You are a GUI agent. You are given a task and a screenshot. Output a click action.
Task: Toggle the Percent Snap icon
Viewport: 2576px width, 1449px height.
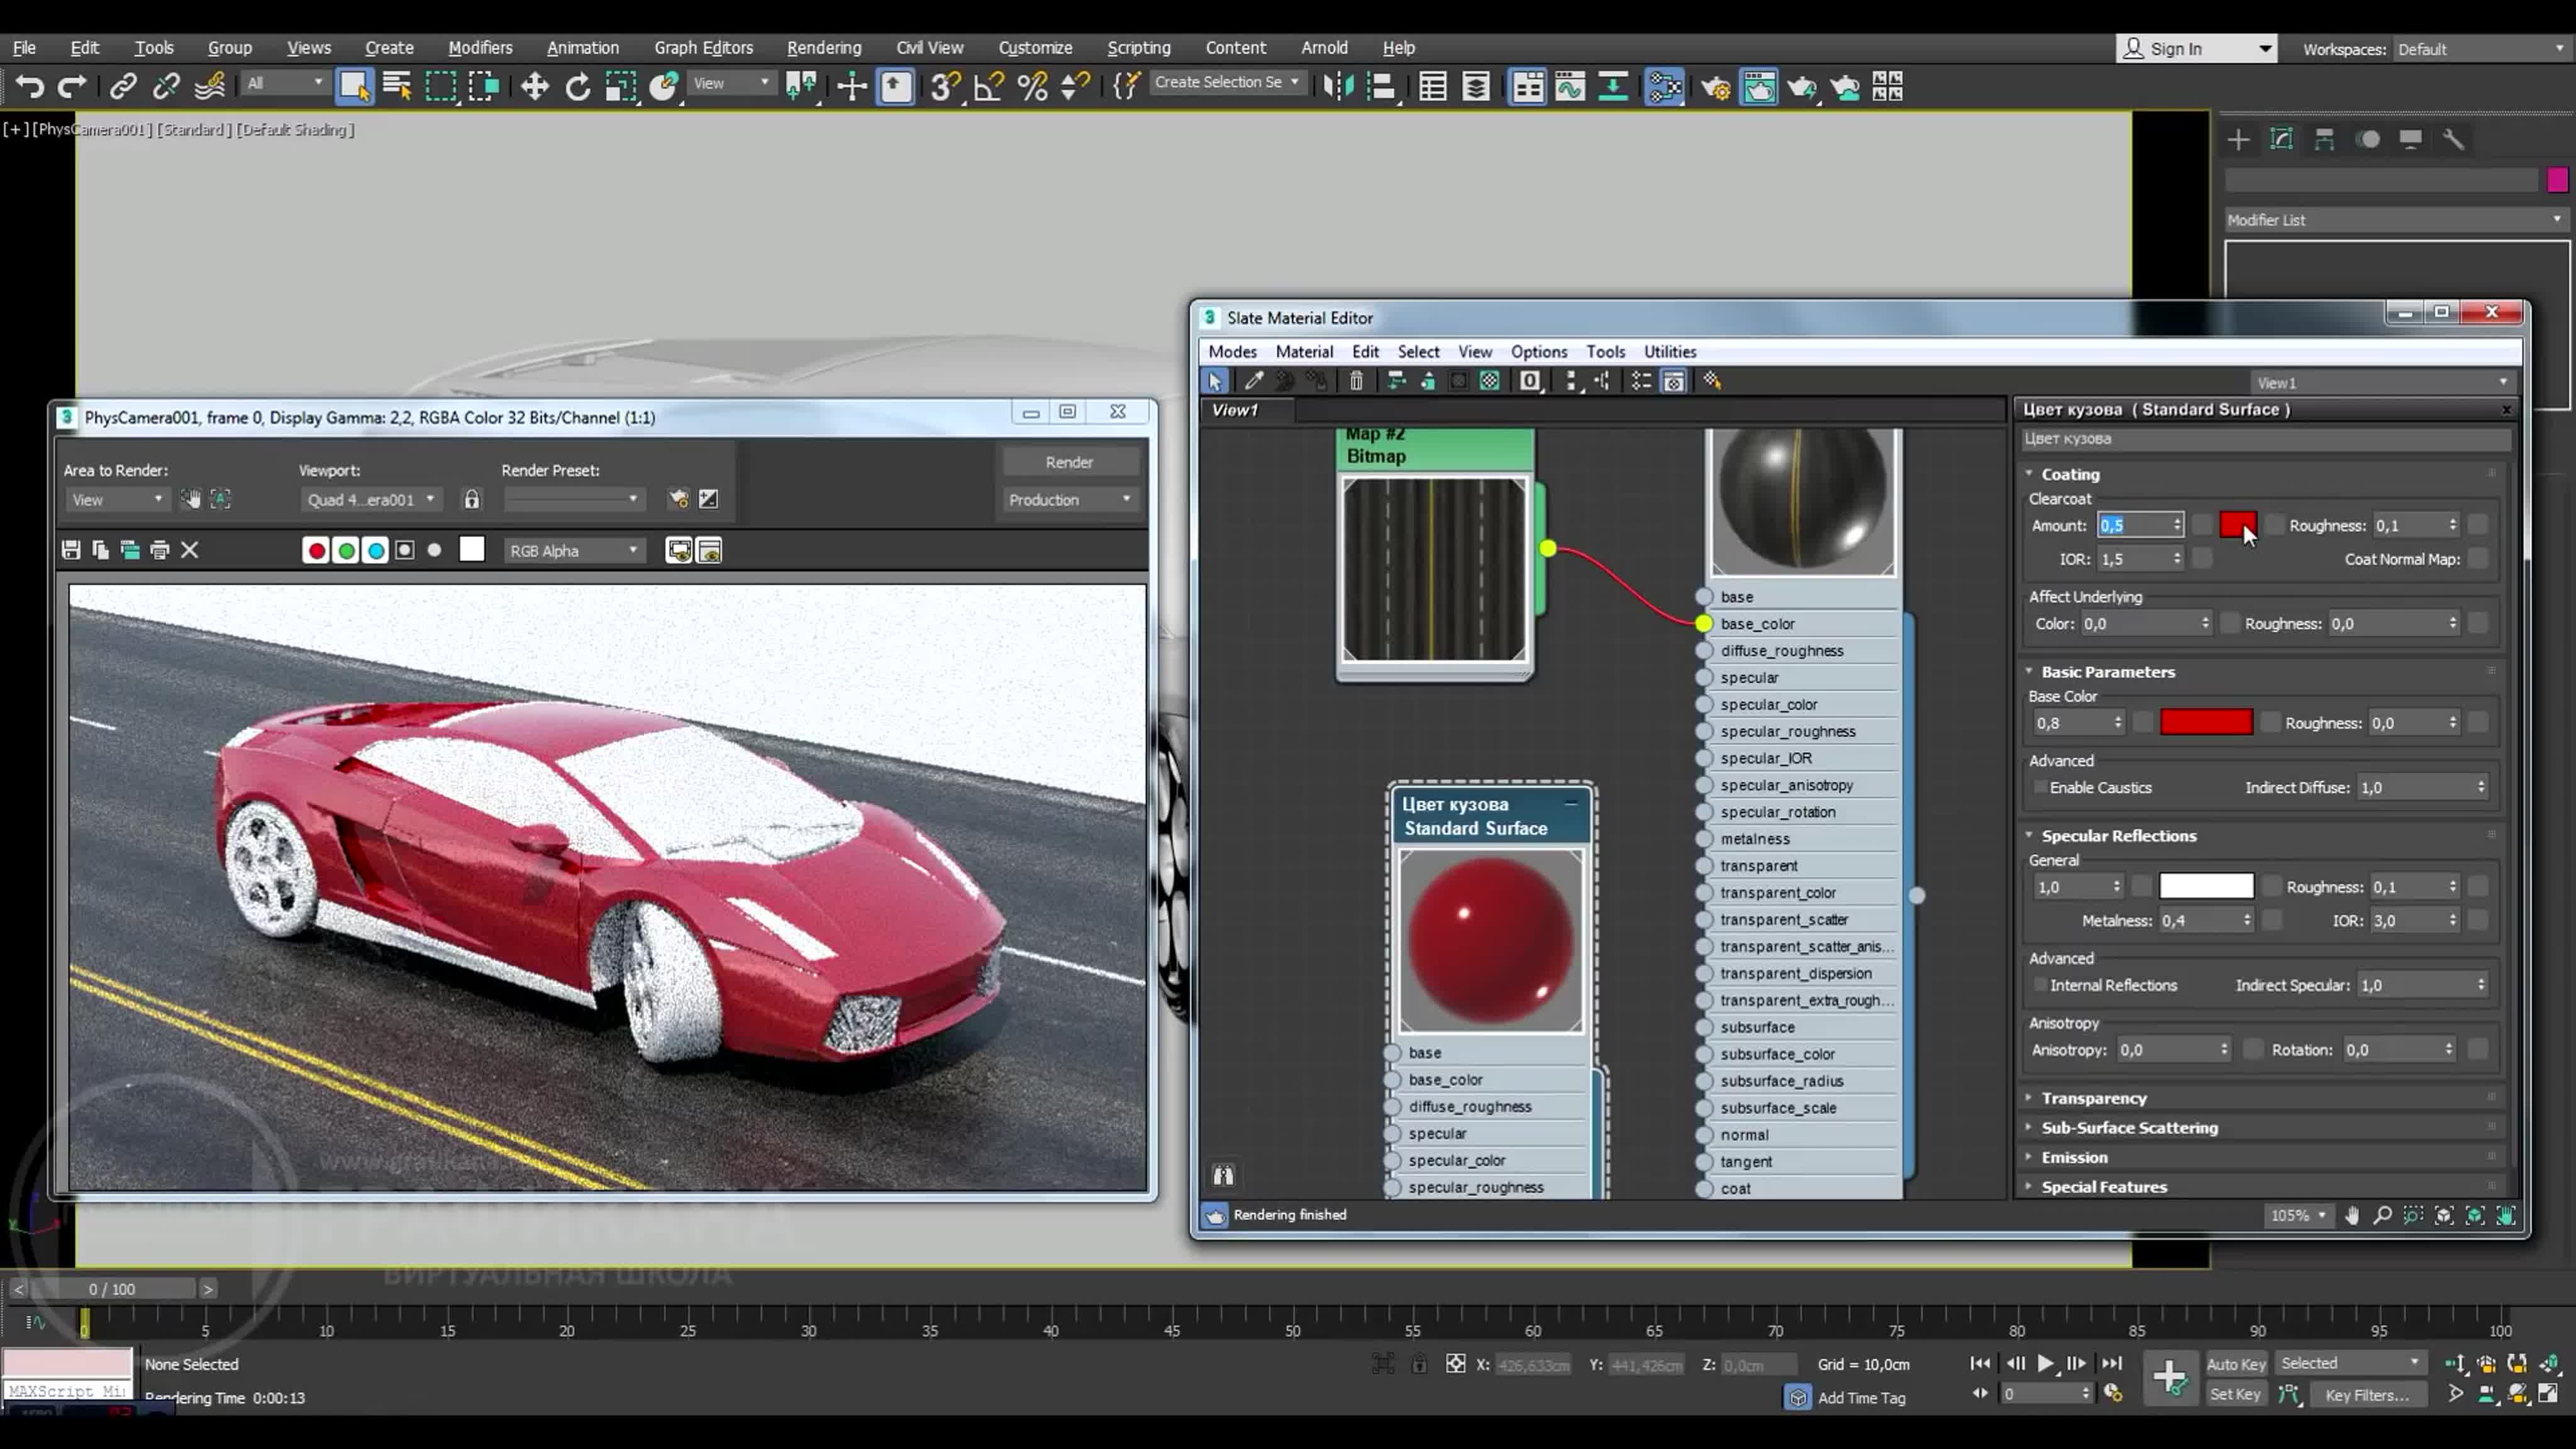pos(1032,87)
